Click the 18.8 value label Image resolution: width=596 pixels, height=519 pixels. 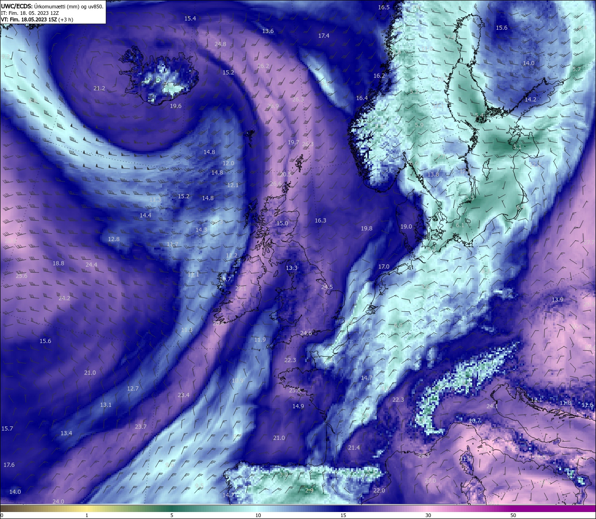point(58,263)
